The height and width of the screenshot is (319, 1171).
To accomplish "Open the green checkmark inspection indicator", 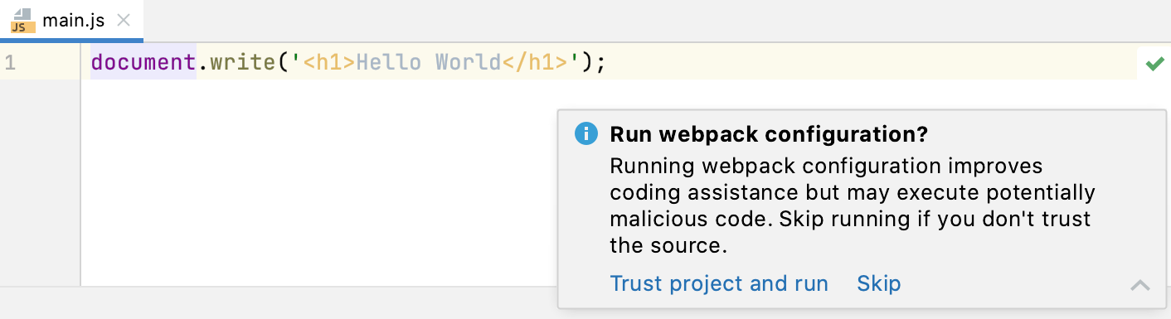I will 1154,63.
